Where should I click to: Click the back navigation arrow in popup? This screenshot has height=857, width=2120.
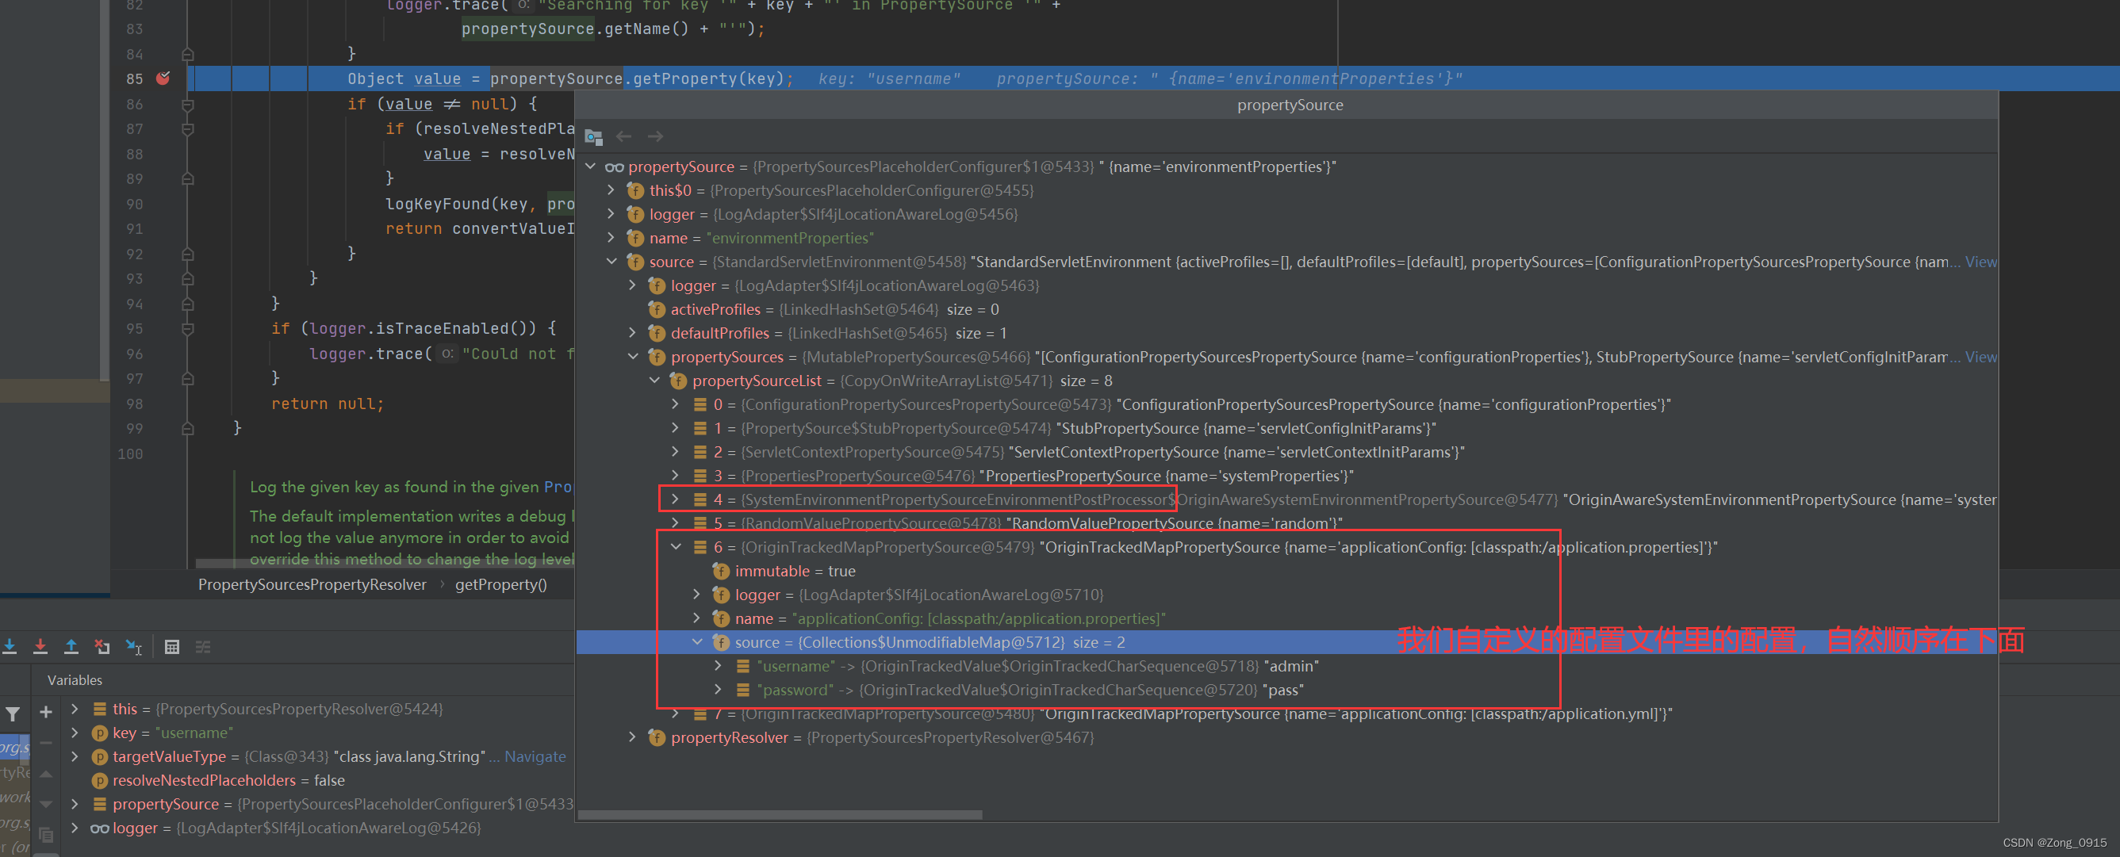[624, 136]
